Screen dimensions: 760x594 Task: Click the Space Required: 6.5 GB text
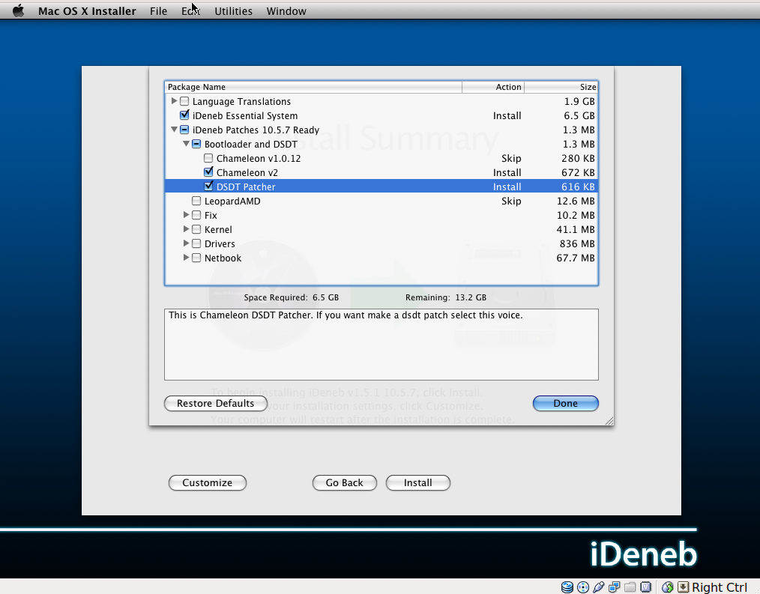pyautogui.click(x=292, y=297)
